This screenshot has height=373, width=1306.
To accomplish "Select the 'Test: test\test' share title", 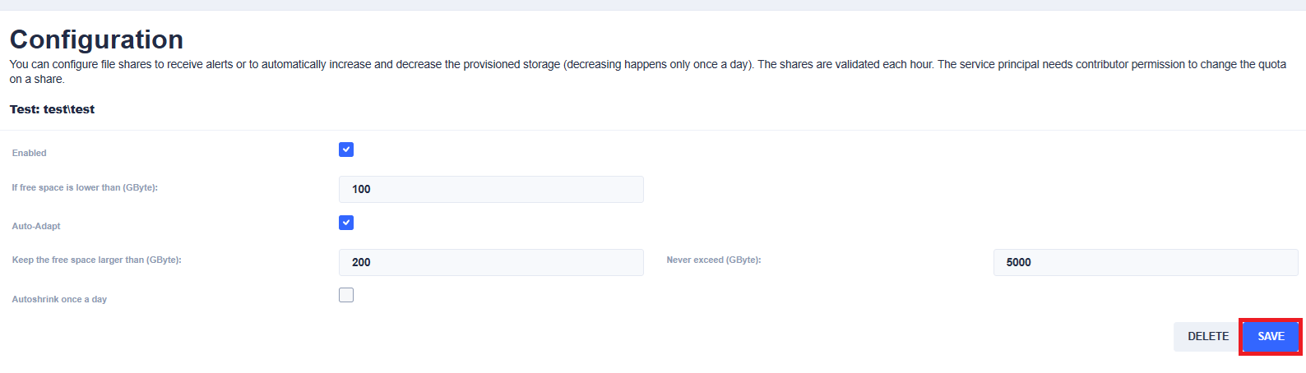I will 52,109.
